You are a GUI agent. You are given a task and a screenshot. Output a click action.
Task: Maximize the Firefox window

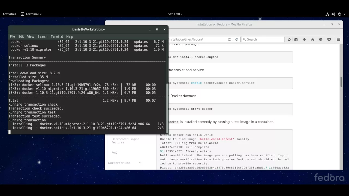click(332, 24)
